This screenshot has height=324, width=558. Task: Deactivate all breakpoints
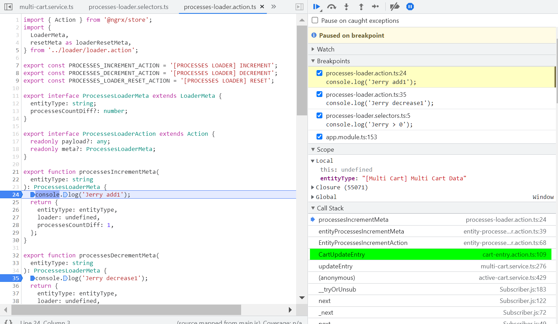[395, 7]
